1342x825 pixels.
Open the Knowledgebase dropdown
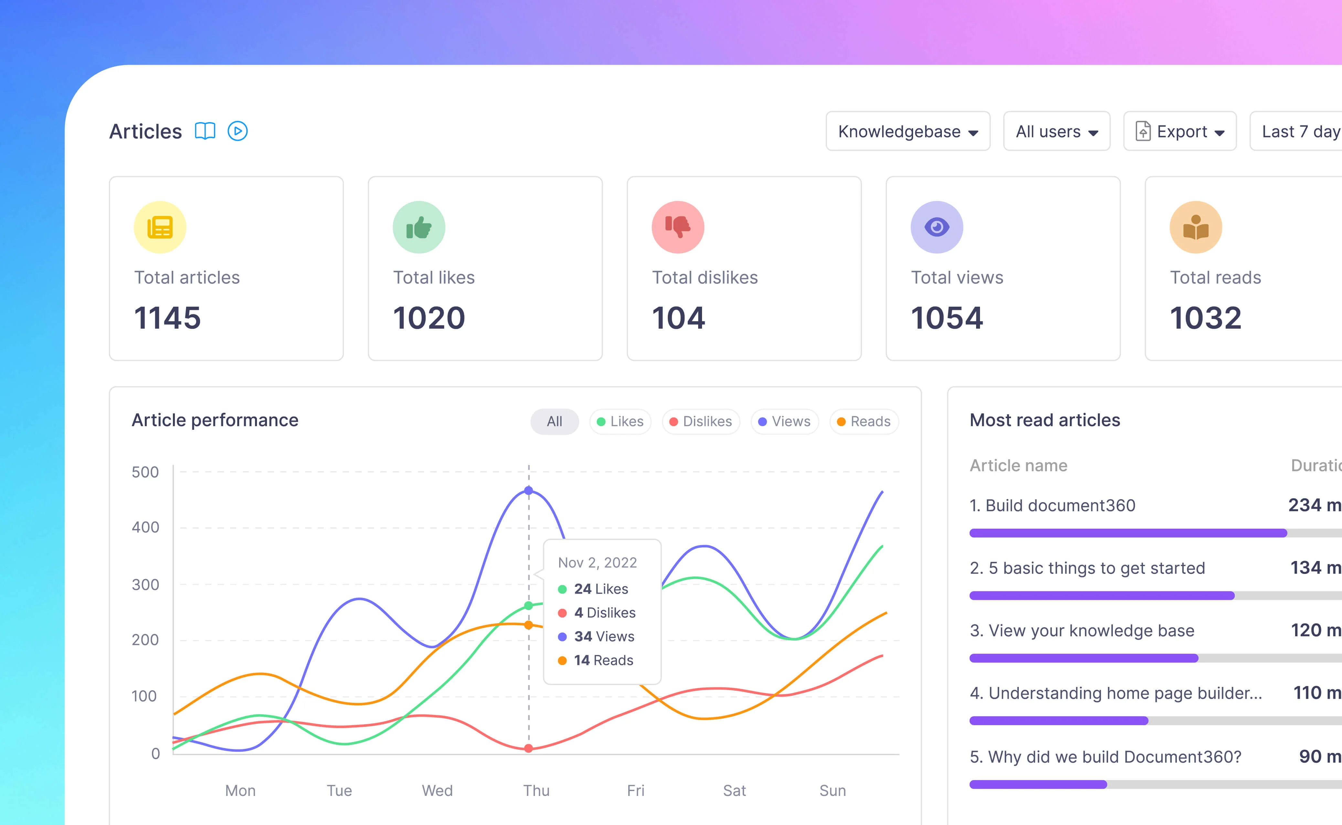[x=908, y=131]
